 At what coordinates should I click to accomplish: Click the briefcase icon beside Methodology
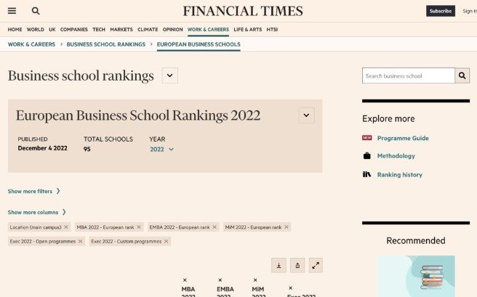tap(367, 156)
